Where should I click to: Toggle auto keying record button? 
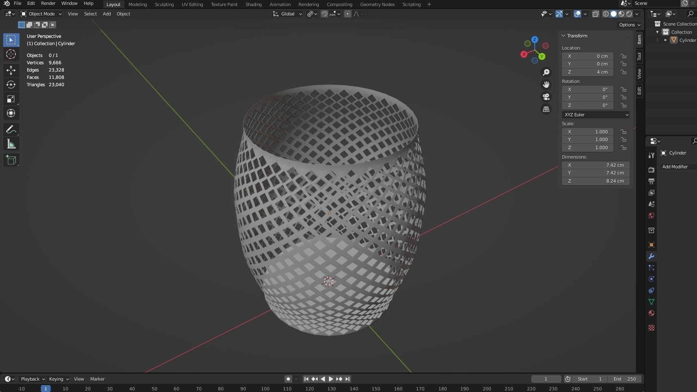(288, 379)
